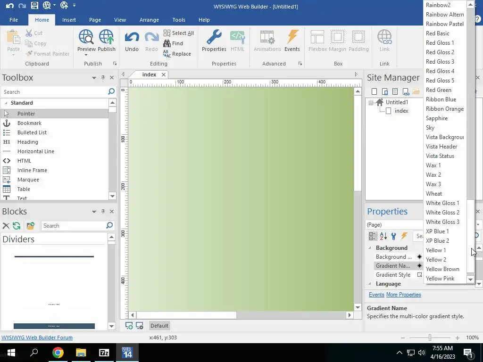Screen dimensions: 483x362
Task: Switch to the View ribbon tab
Action: tap(120, 20)
